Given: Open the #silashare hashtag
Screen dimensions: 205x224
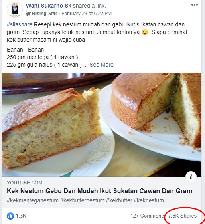Looking at the screenshot, I should (20, 25).
